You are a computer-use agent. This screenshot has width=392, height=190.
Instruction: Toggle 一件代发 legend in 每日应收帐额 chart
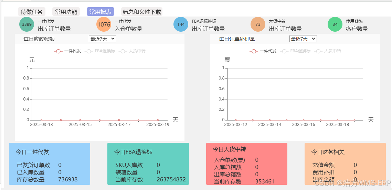point(67,51)
